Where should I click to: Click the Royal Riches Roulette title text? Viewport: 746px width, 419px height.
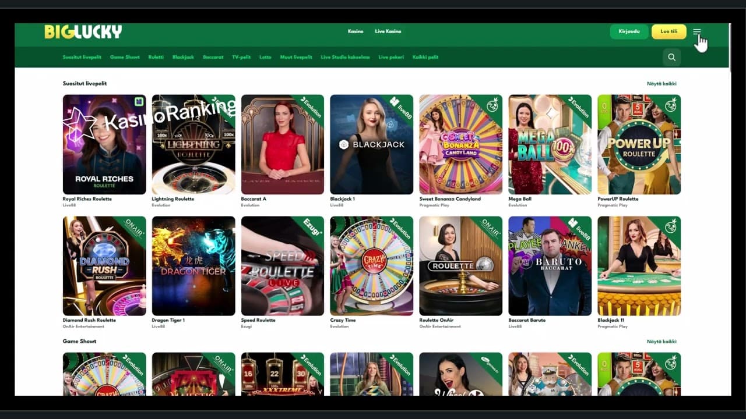point(87,199)
